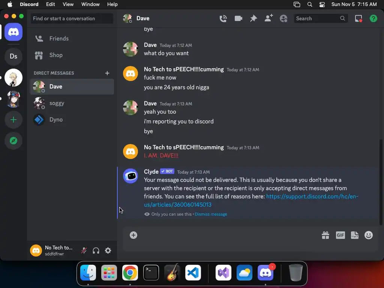
Task: Open Stage Manager windows icon in menu bar
Action: coord(297,4)
